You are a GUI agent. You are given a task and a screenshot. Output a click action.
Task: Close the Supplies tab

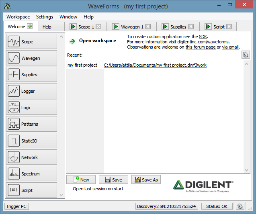tap(191, 26)
